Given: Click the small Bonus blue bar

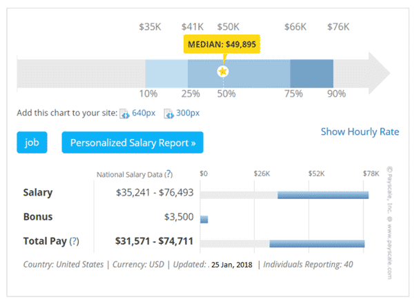Looking at the screenshot, I should 204,219.
